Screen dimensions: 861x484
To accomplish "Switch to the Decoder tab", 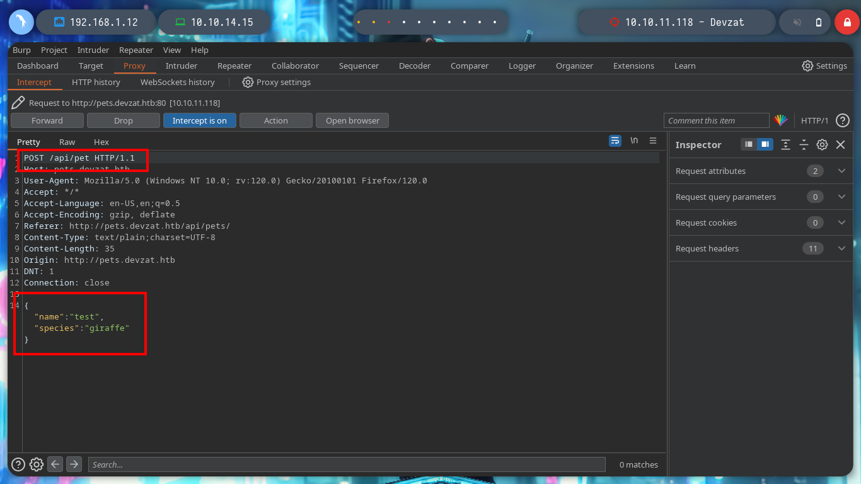I will (415, 66).
